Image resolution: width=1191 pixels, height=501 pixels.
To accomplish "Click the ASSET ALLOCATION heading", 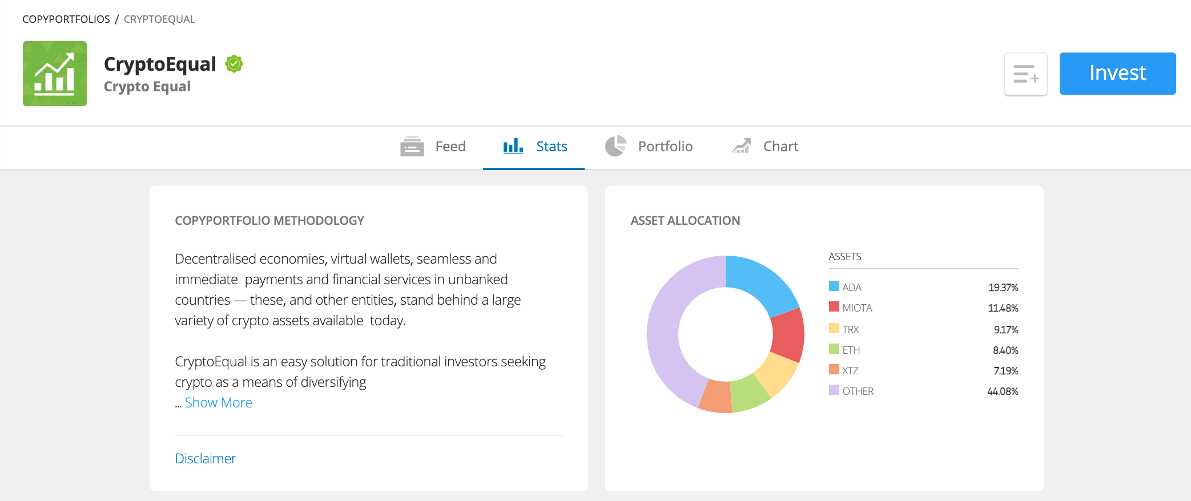I will tap(685, 221).
